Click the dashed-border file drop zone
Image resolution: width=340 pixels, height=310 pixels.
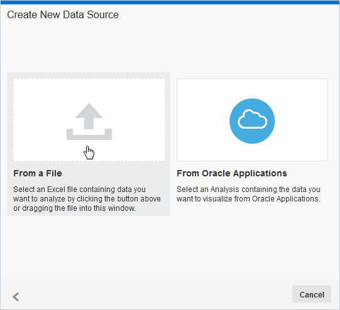coord(89,120)
